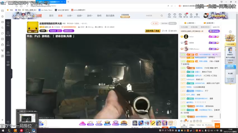Open the 创作中心 creator center icon
Screen dimensions: 238x133
point(197,15)
